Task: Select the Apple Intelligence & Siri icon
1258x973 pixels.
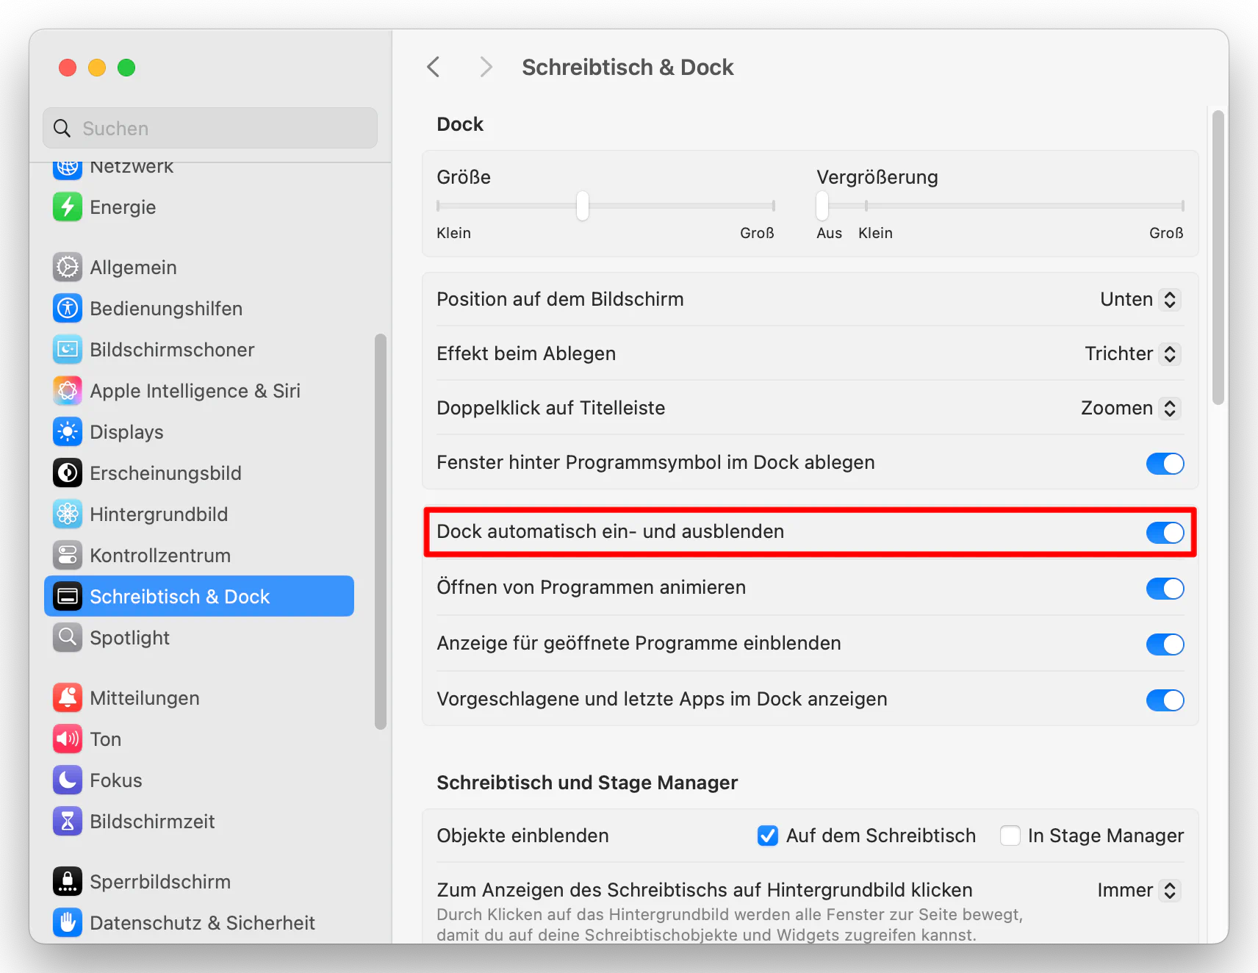Action: [x=68, y=391]
